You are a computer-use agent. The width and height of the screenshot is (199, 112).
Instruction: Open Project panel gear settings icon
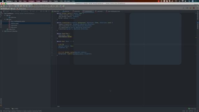(x=46, y=11)
